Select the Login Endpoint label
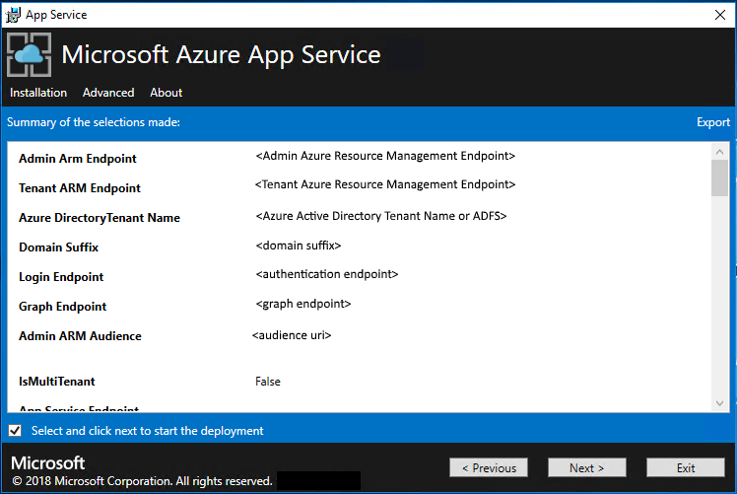Image resolution: width=737 pixels, height=494 pixels. 61,277
